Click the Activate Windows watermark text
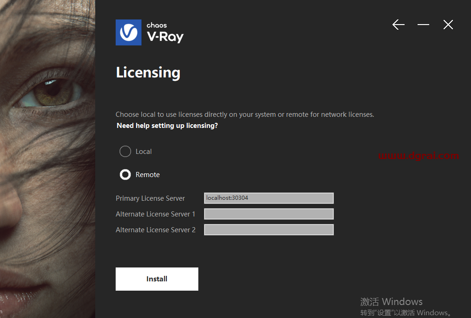This screenshot has width=471, height=318. tap(391, 302)
